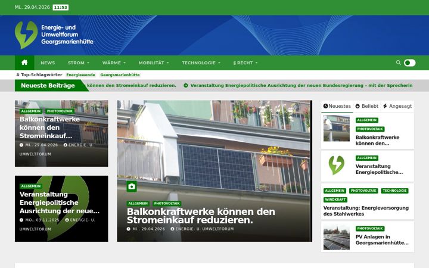Expand the STROM dropdown menu
This screenshot has height=268, width=429.
[79, 63]
